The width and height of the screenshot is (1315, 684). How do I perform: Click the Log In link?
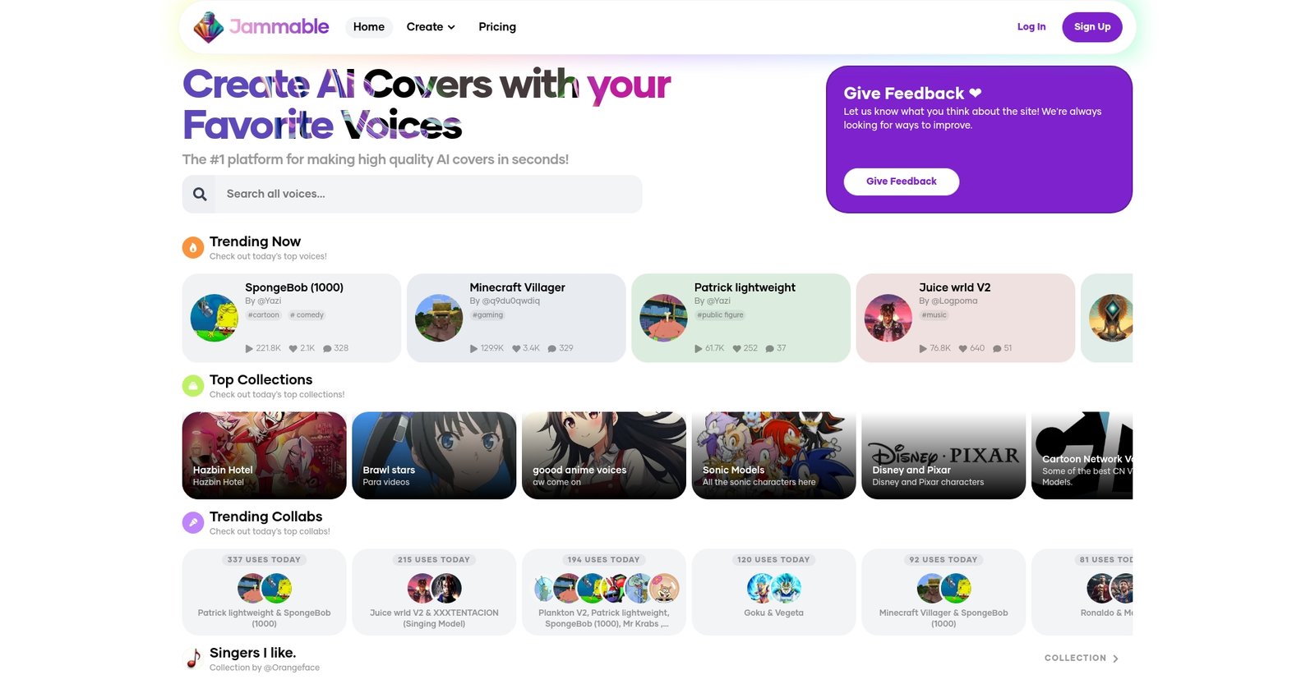pyautogui.click(x=1031, y=27)
